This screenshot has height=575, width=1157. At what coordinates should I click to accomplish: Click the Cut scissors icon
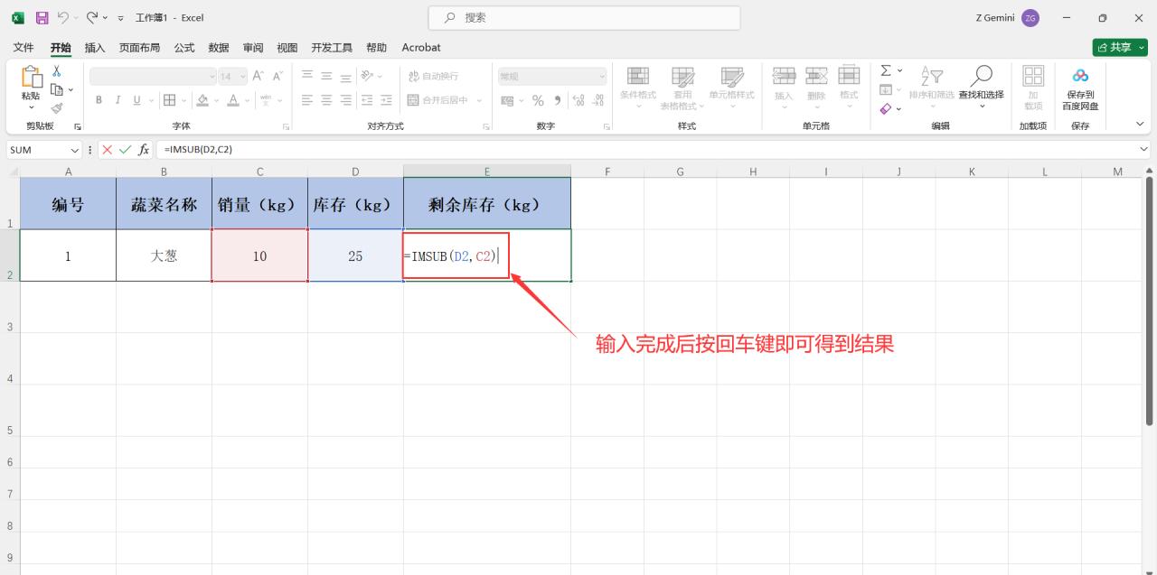pyautogui.click(x=56, y=71)
